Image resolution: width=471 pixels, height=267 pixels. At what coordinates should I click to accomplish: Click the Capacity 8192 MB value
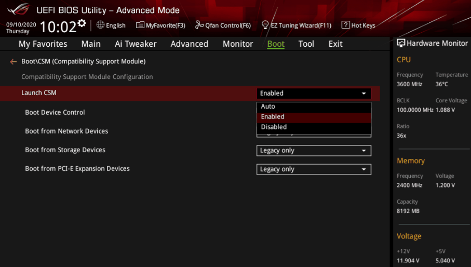click(408, 211)
